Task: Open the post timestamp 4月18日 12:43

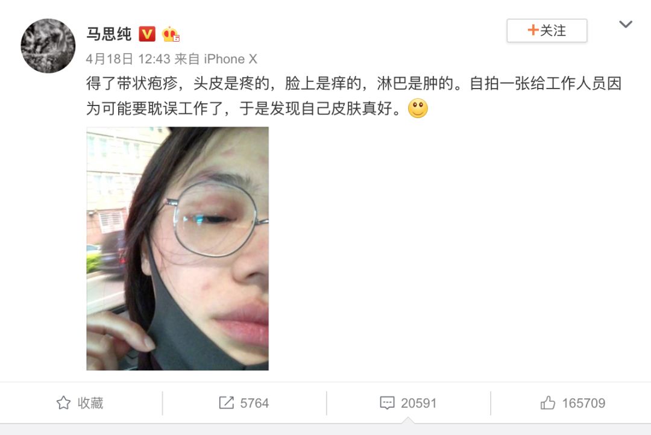Action: 128,59
